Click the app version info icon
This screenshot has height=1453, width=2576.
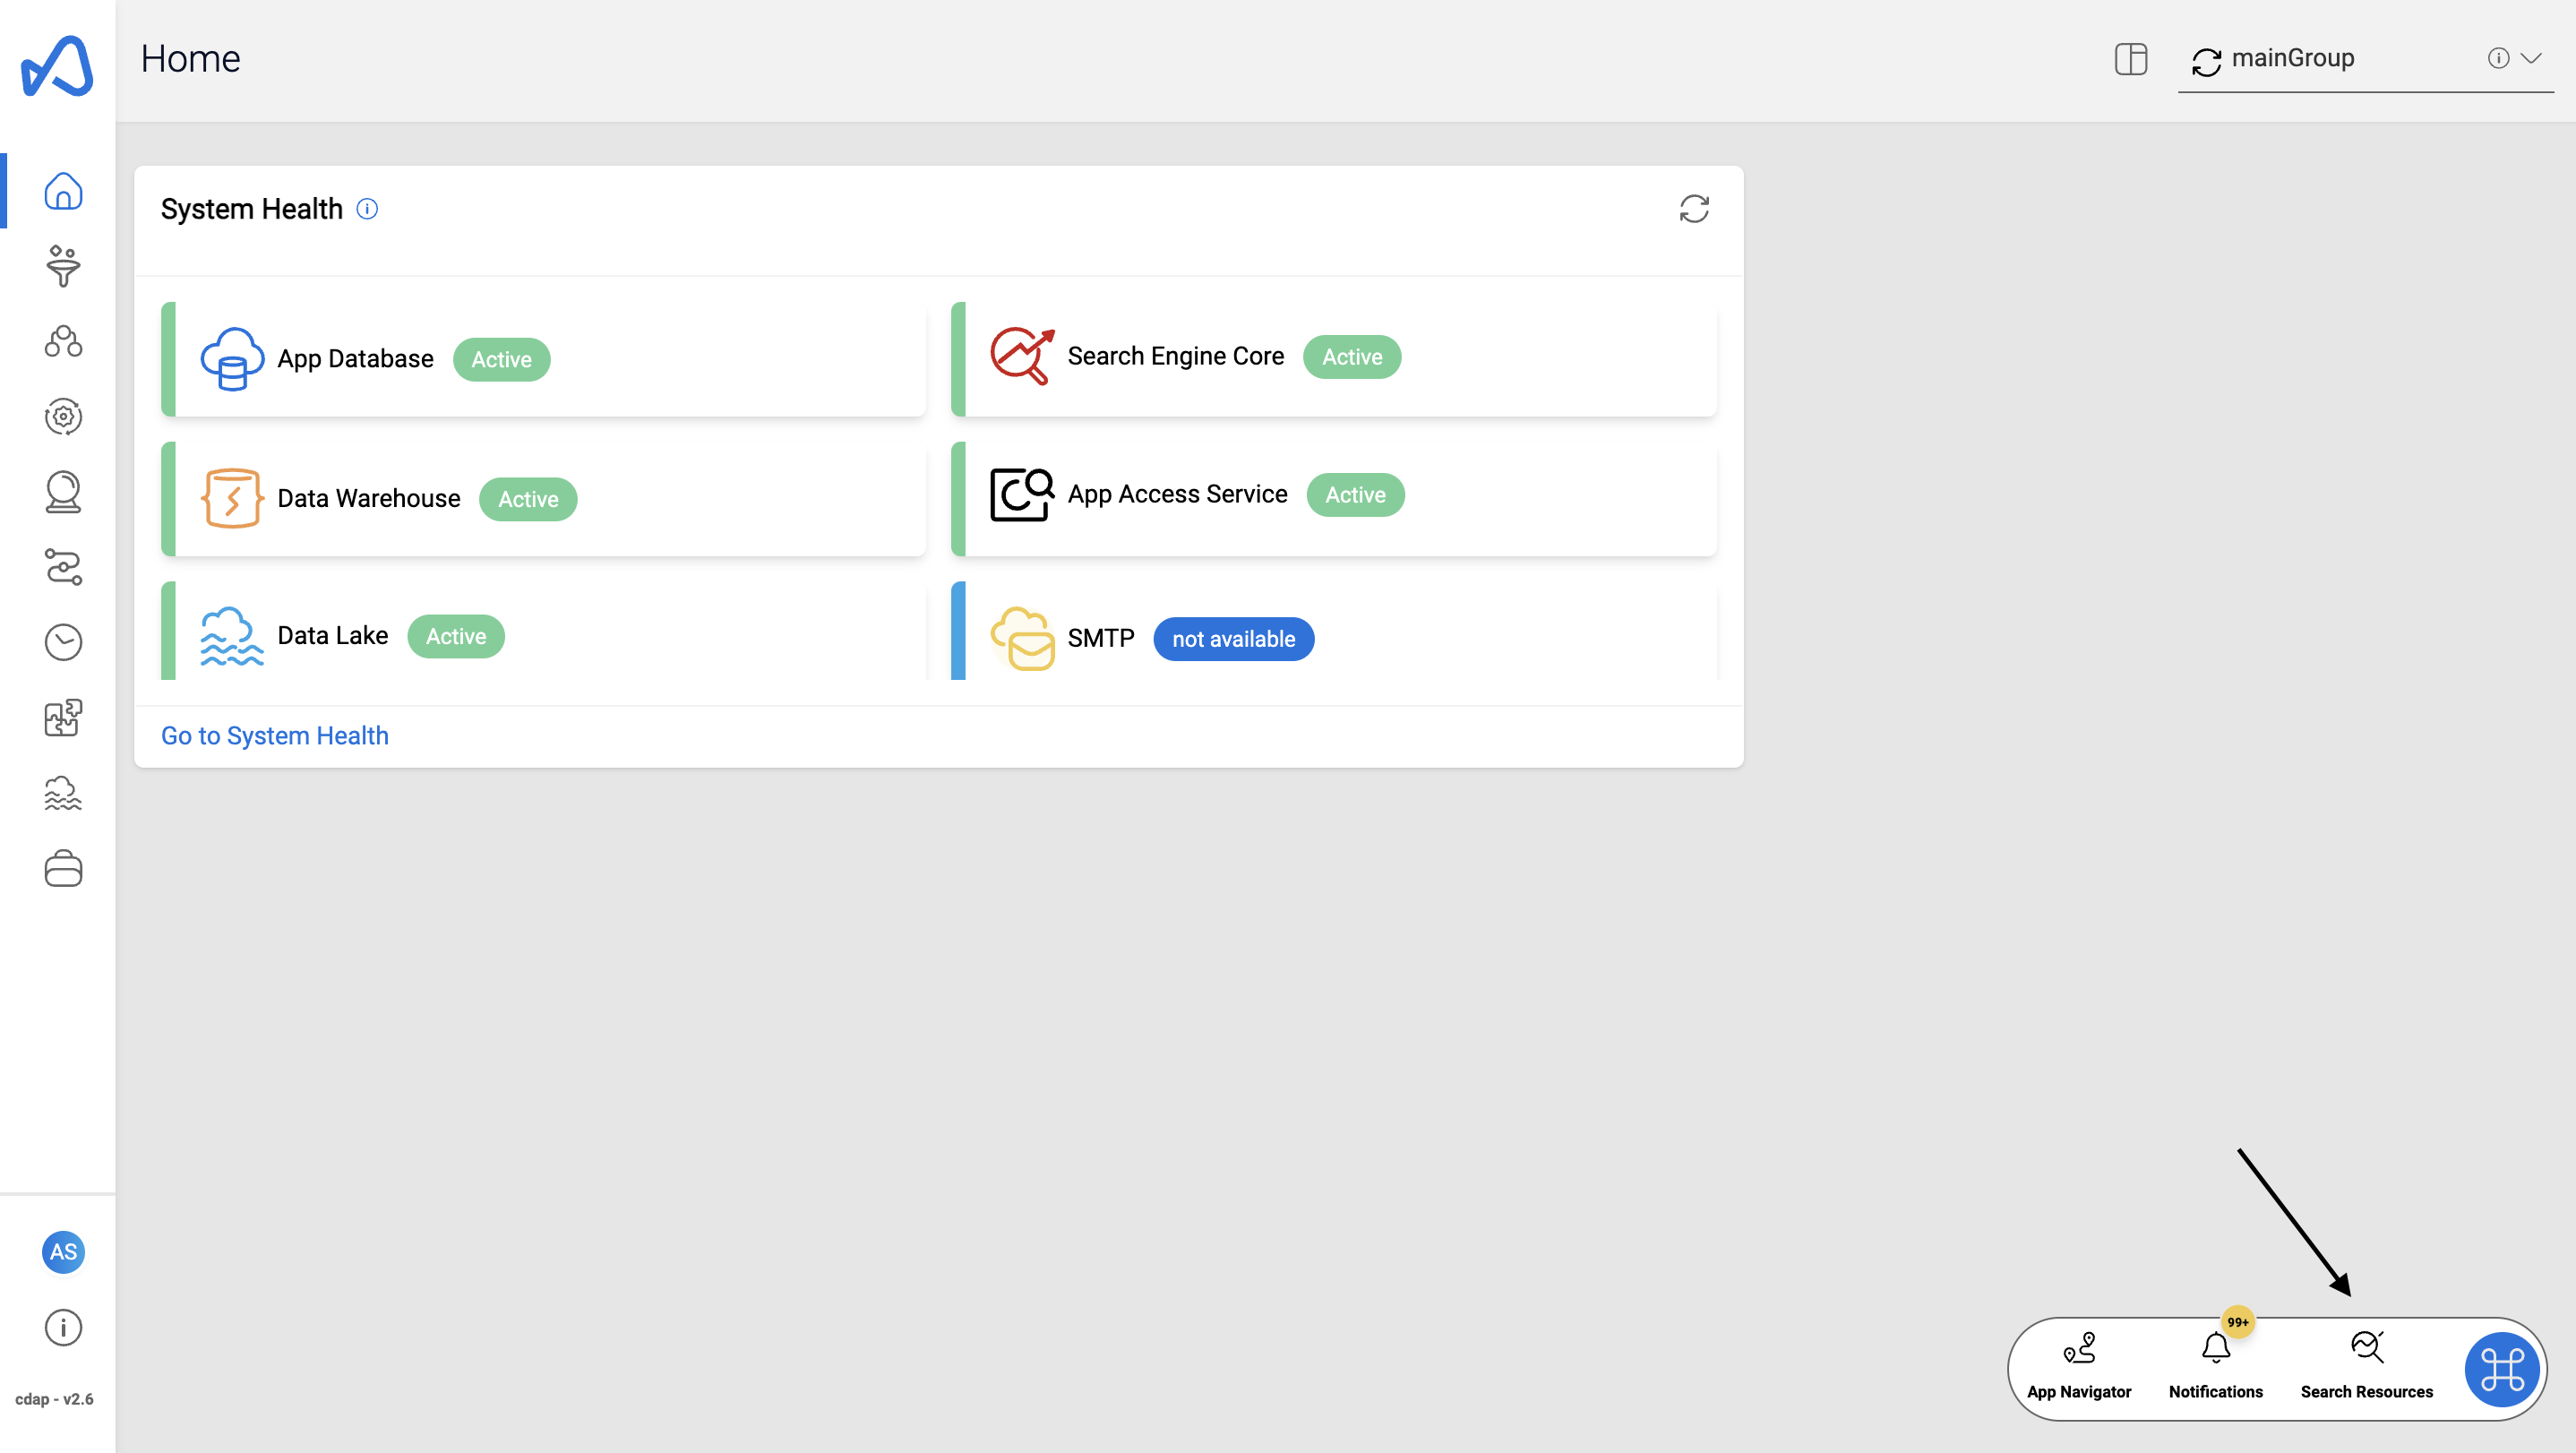coord(62,1328)
